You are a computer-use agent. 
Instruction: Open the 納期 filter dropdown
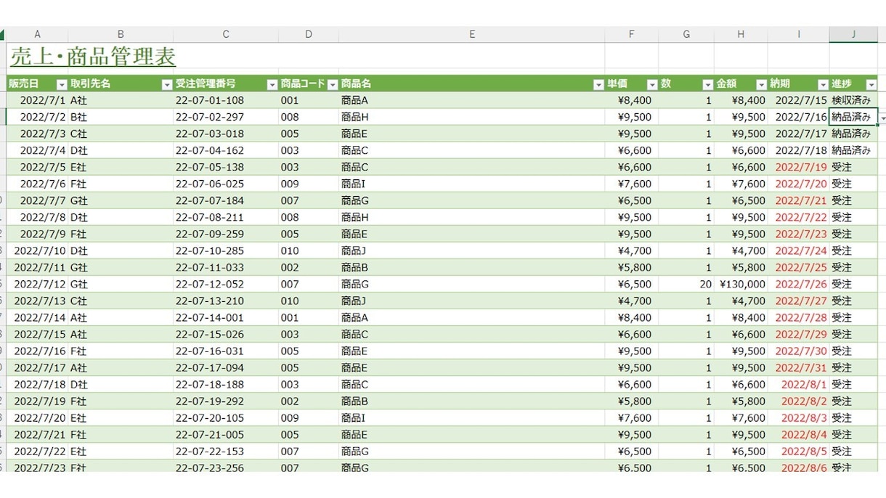point(823,84)
